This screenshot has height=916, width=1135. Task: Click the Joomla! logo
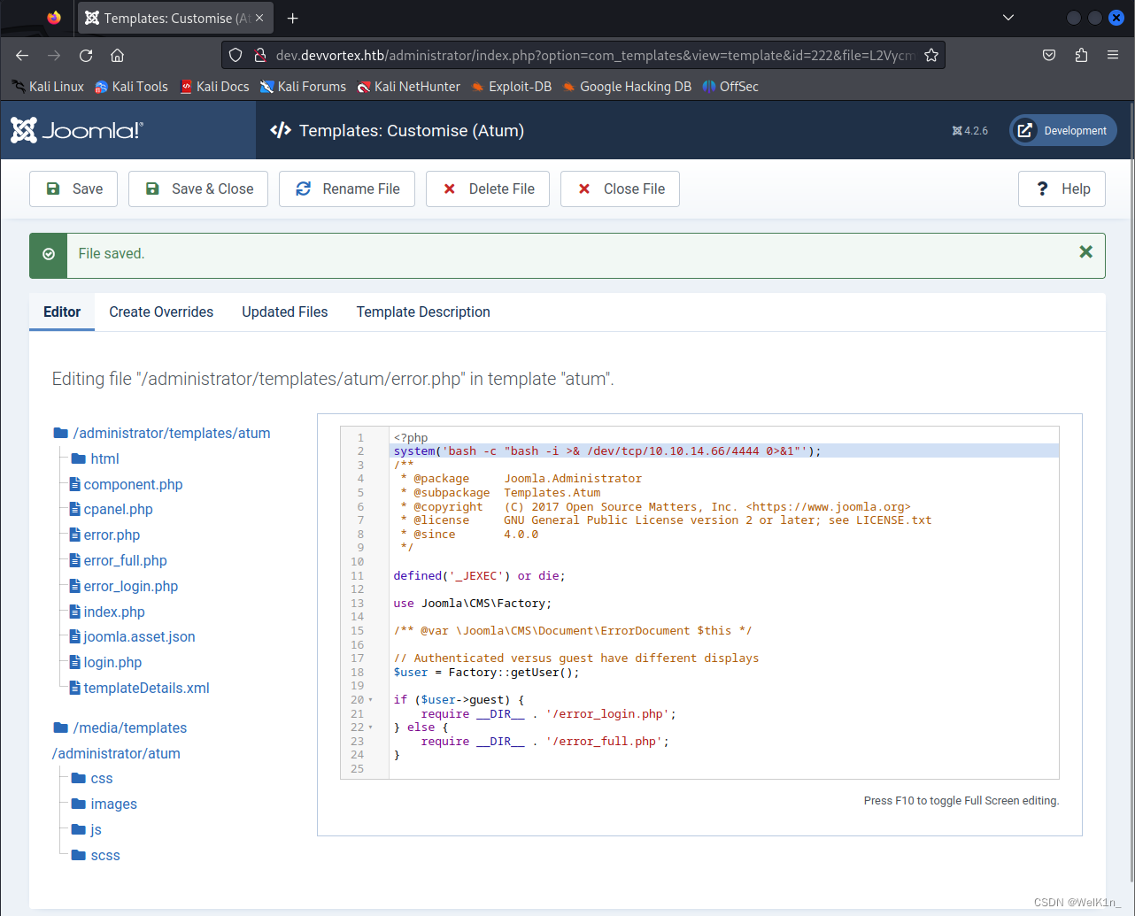(x=76, y=130)
